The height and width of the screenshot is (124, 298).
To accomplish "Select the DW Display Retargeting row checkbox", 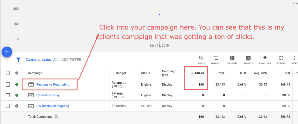I will pos(8,106).
